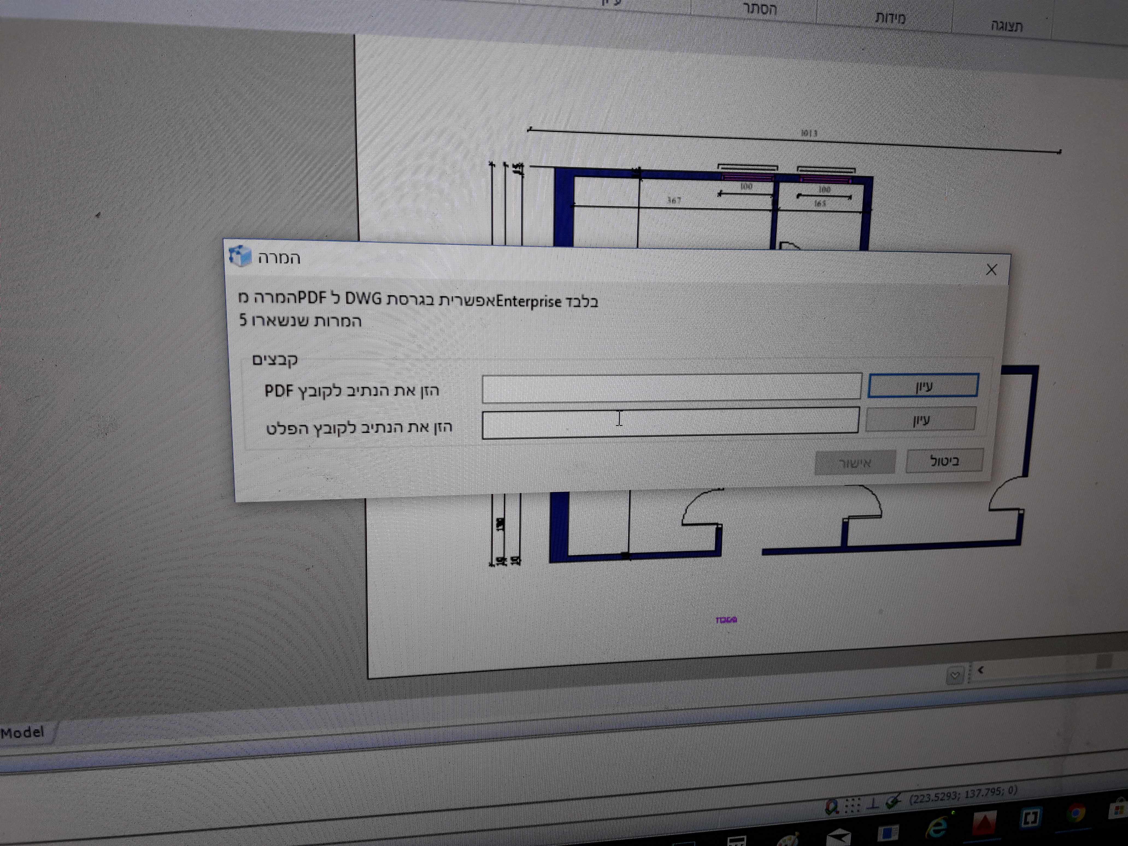
Task: Open the Mail app from the taskbar
Action: 838,837
